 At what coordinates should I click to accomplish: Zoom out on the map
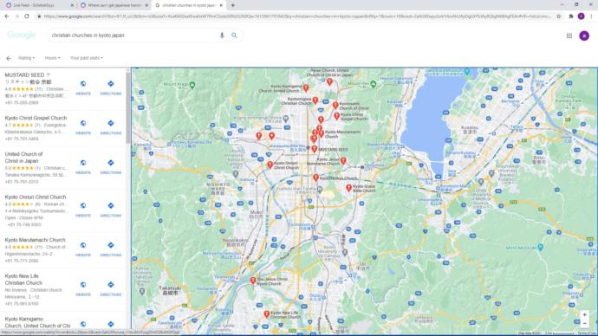point(584,323)
